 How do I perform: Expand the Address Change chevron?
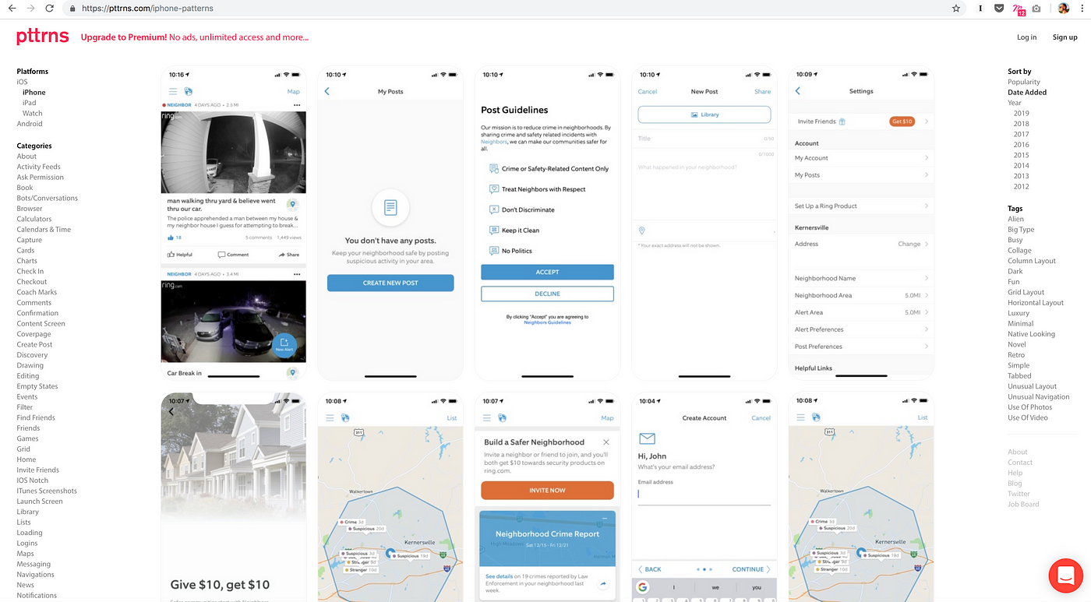(x=927, y=244)
